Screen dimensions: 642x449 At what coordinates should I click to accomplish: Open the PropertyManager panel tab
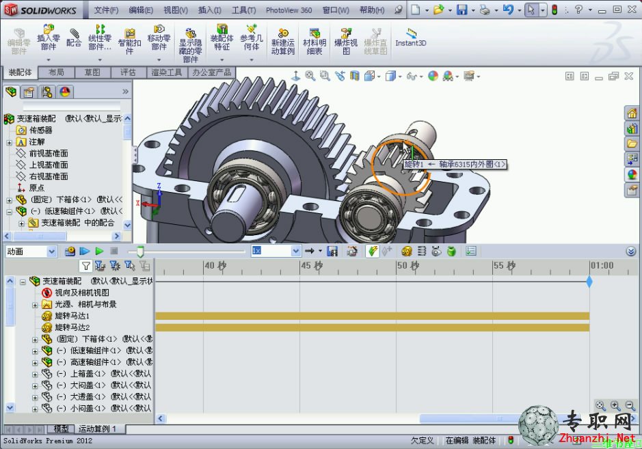tap(29, 92)
